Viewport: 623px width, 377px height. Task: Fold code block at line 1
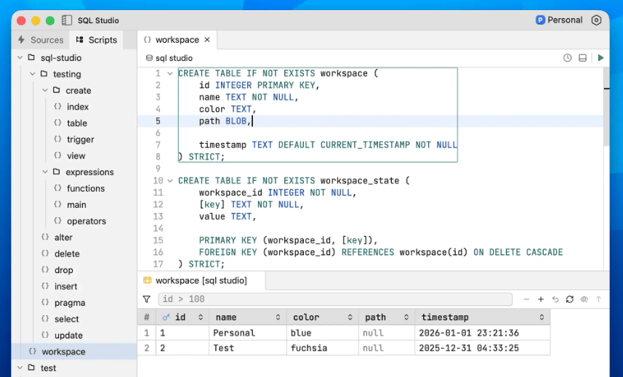[170, 73]
